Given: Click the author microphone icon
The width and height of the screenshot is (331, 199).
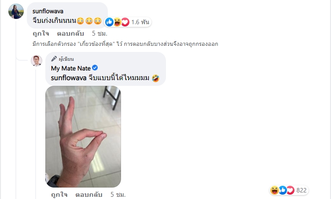Looking at the screenshot, I should pyautogui.click(x=54, y=59).
